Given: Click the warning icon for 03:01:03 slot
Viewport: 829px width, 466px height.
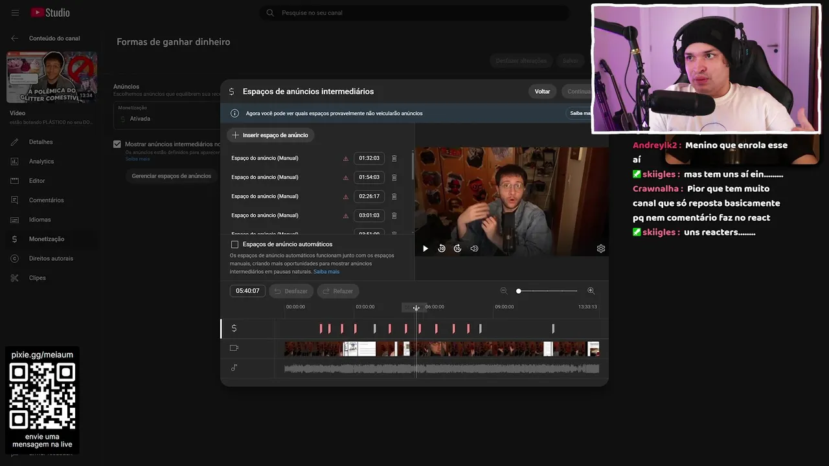Looking at the screenshot, I should pyautogui.click(x=346, y=216).
